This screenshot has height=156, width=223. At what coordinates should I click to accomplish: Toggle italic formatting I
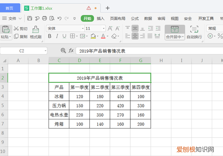tap(57, 36)
